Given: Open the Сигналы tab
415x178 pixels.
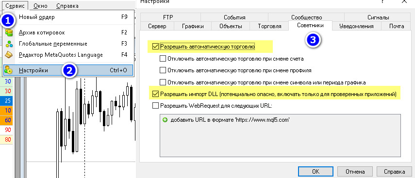Looking at the screenshot, I should tap(378, 17).
